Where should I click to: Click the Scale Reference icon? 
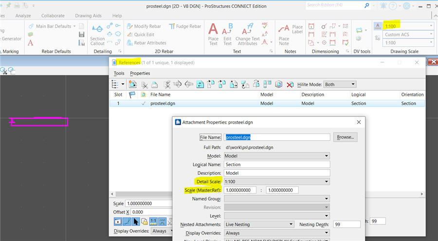[x=234, y=84]
